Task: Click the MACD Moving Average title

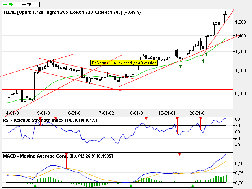Action: click(58, 156)
